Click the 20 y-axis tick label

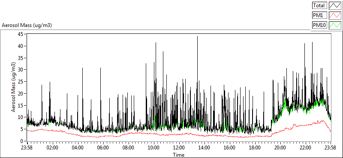point(21,93)
